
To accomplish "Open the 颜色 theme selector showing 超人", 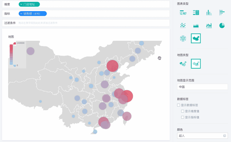I will coord(202,136).
